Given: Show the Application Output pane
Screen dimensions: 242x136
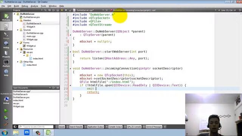Looking at the screenshot, I should pyautogui.click(x=94, y=127).
